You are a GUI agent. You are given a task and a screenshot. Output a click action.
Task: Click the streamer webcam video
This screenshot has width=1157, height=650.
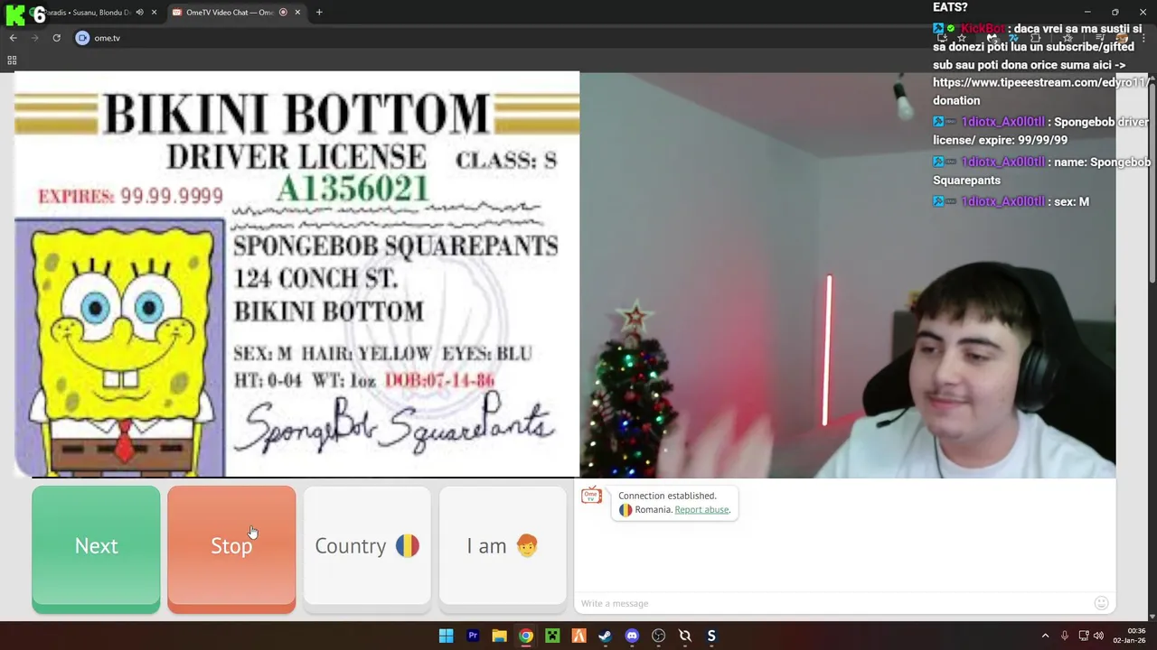[848, 274]
